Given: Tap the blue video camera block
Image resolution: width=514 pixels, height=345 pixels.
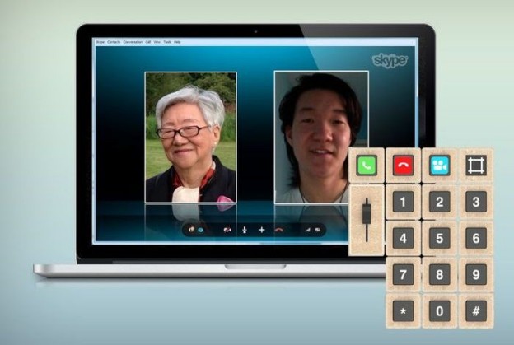Looking at the screenshot, I should click(x=439, y=166).
